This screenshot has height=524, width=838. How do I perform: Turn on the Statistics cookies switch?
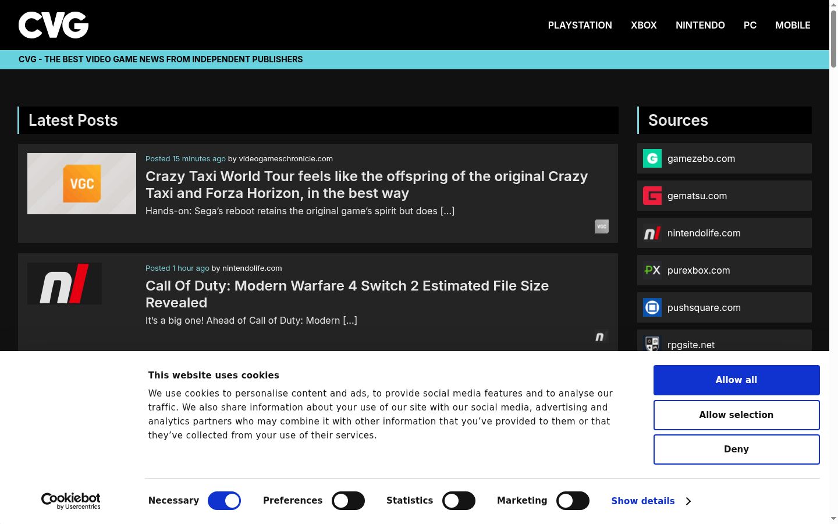tap(459, 501)
